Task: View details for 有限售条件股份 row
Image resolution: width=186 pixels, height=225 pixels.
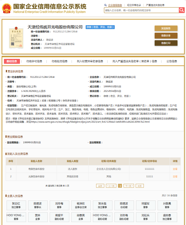Action: [175, 169]
